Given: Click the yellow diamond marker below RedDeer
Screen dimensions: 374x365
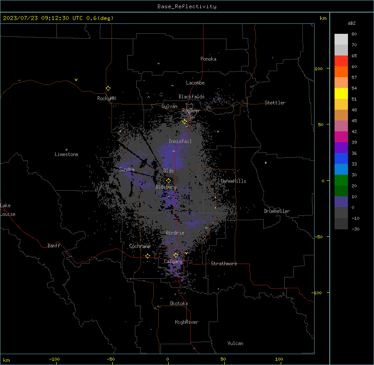Looking at the screenshot, I should [x=184, y=122].
